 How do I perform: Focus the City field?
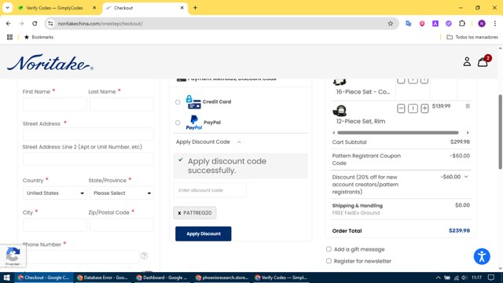[x=55, y=226]
